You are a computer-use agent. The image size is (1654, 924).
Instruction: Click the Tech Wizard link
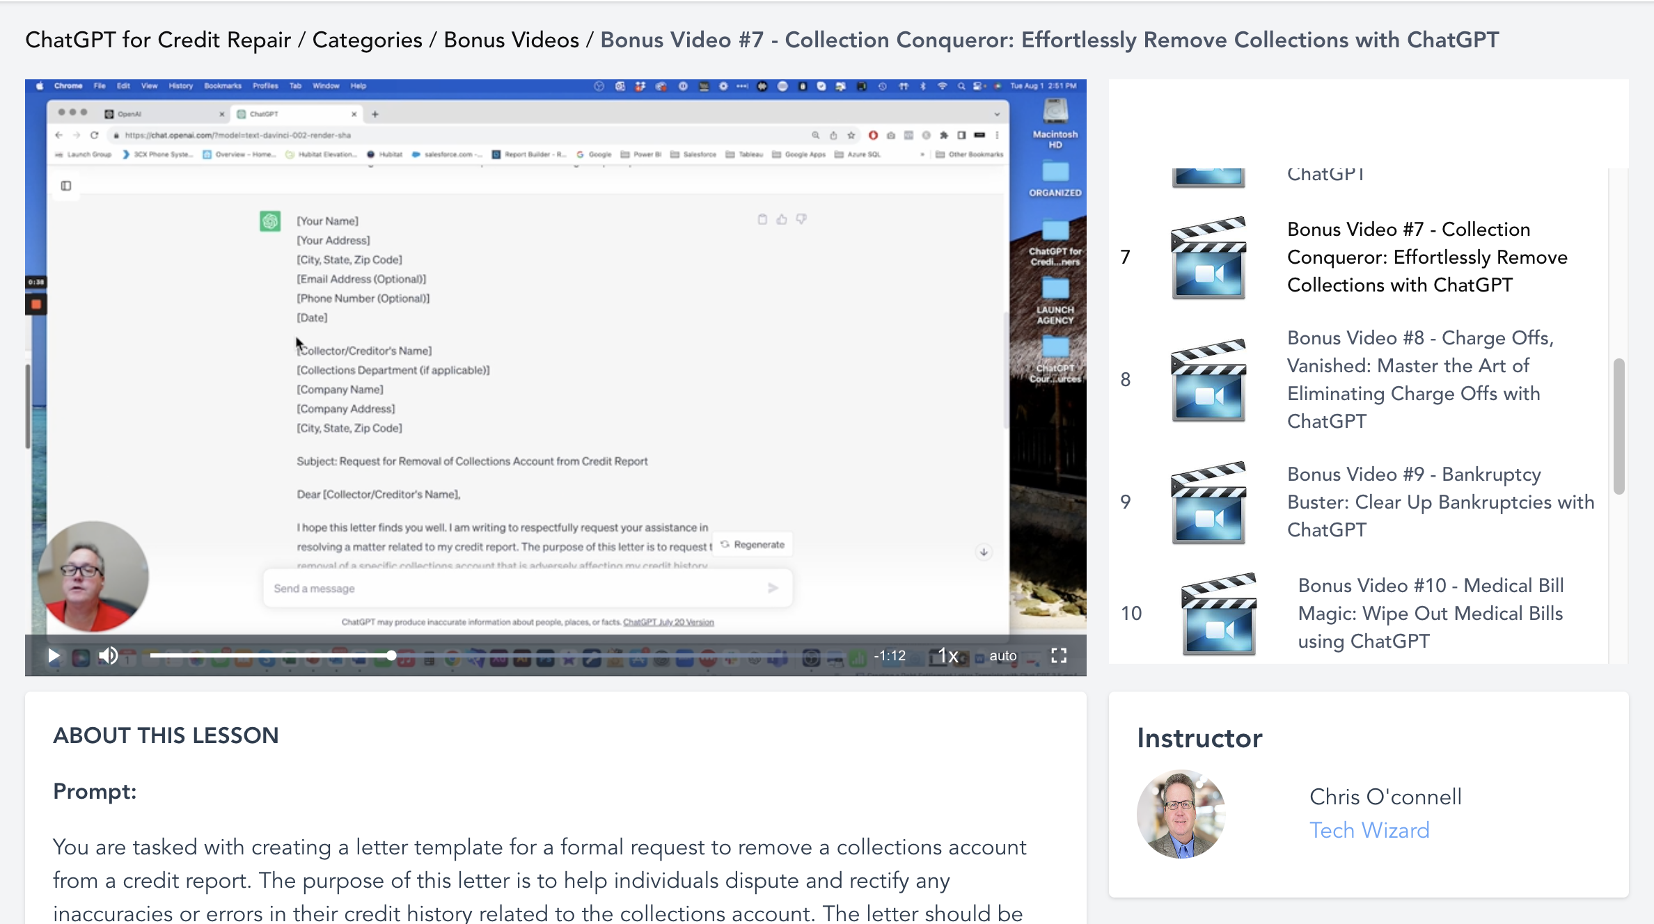1369,830
